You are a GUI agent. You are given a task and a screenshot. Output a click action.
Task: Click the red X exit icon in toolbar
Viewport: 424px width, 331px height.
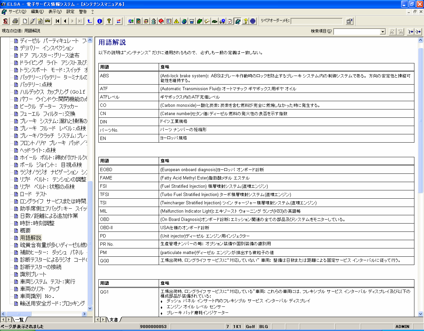(x=6, y=21)
